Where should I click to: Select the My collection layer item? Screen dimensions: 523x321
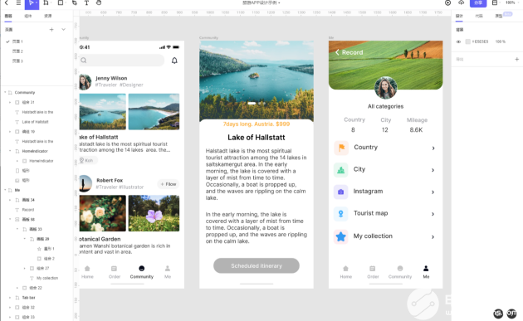[x=47, y=278]
